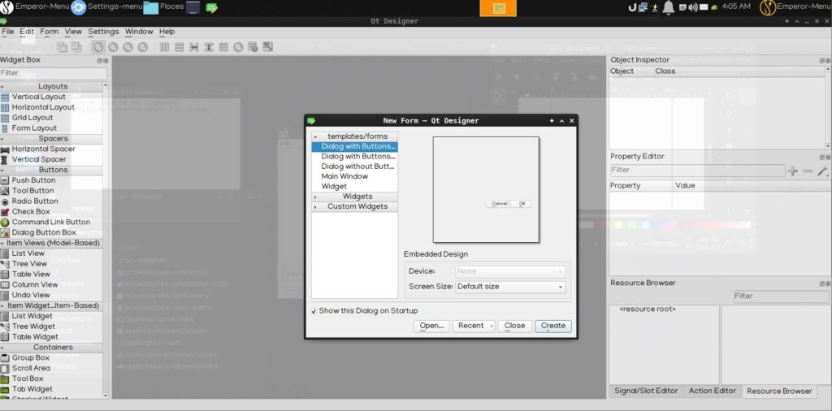Click the notification bell tray icon
The image size is (832, 411).
click(x=669, y=7)
